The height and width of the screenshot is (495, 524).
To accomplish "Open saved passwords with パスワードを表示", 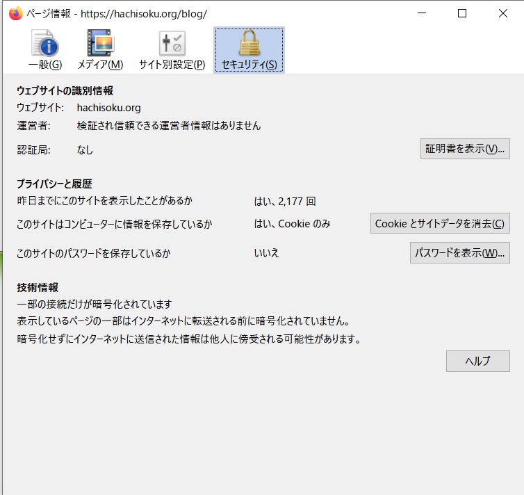I will point(459,253).
